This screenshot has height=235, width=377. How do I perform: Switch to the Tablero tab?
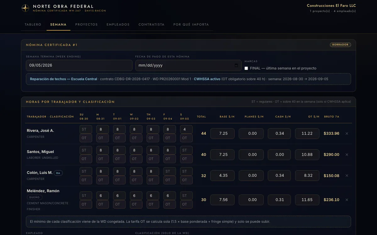coord(33,24)
